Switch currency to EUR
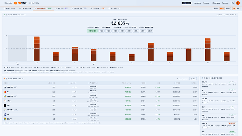This screenshot has height=136, width=242. (222, 9)
